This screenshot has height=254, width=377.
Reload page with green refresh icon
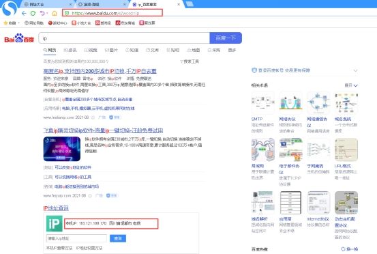33,13
